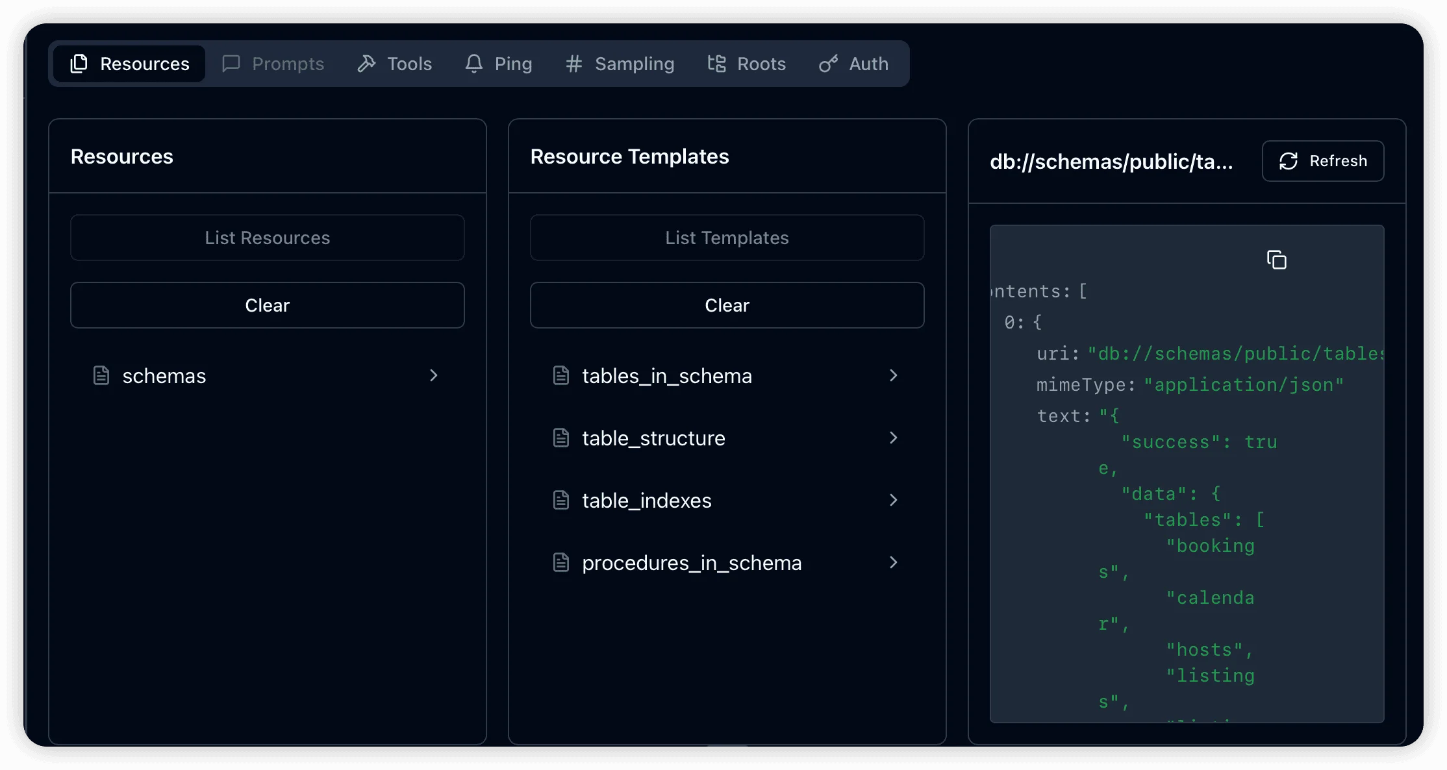Click file icon next to table_structure

pyautogui.click(x=561, y=438)
